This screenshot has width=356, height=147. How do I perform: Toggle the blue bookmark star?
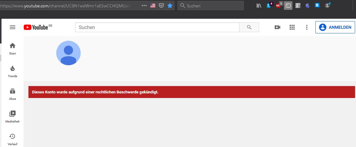170,6
